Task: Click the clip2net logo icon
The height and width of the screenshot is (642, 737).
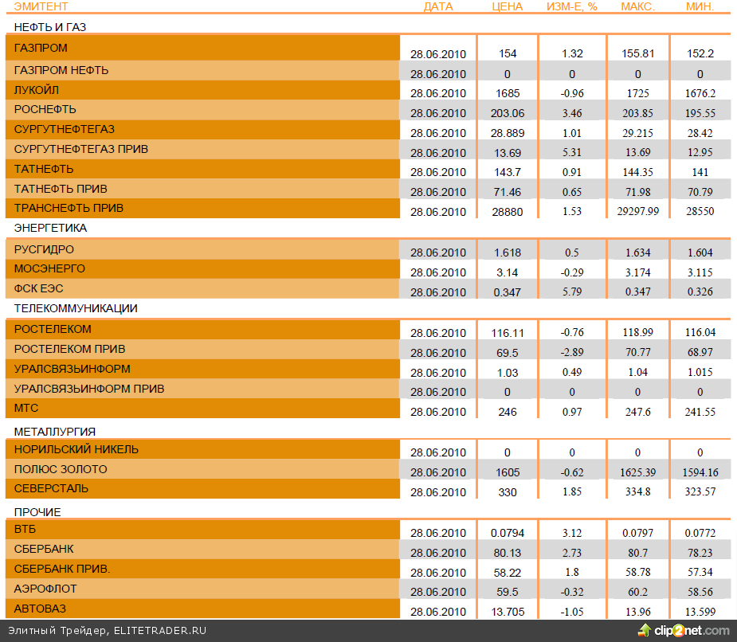Action: 644,630
